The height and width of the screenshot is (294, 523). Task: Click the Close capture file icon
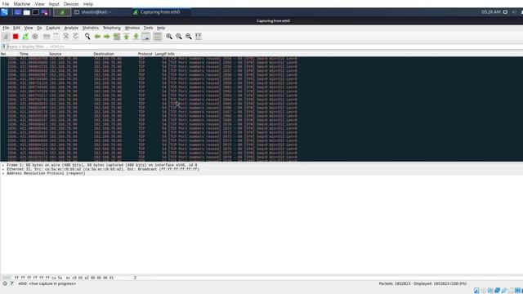(66, 37)
